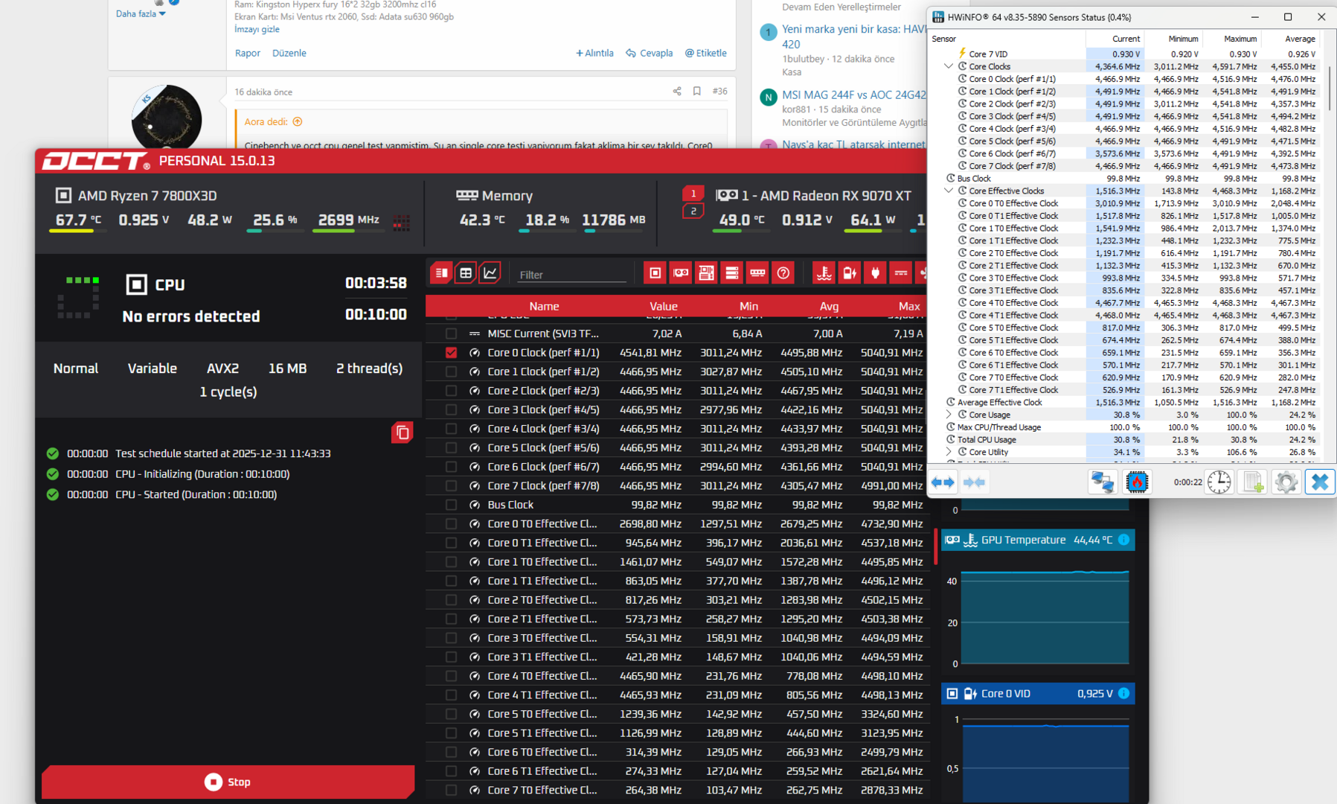Check the Core 7 Clock (perf #7/8) checkbox
The image size is (1337, 804).
click(451, 485)
